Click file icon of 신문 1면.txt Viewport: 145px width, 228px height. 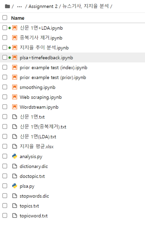point(14,117)
